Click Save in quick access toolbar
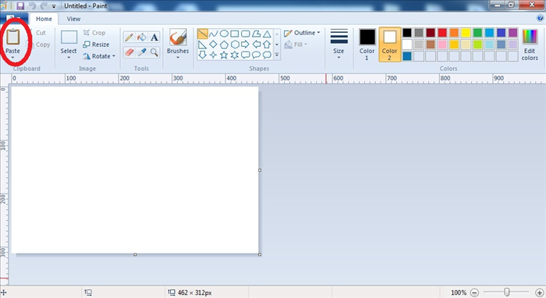This screenshot has height=298, width=546. 20,6
